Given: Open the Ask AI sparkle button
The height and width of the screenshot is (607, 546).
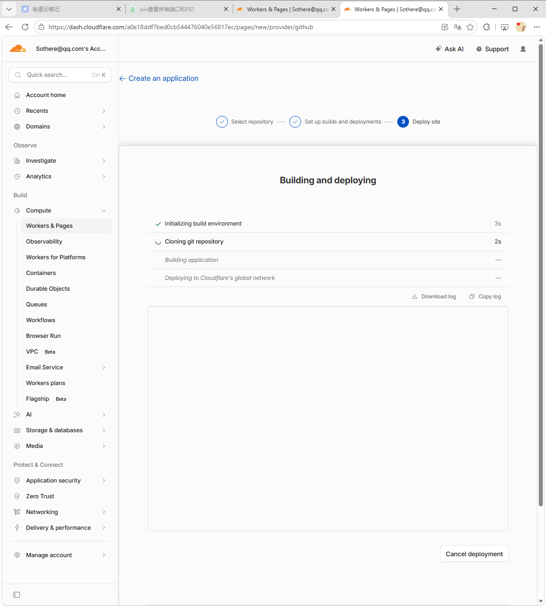Looking at the screenshot, I should pyautogui.click(x=449, y=49).
